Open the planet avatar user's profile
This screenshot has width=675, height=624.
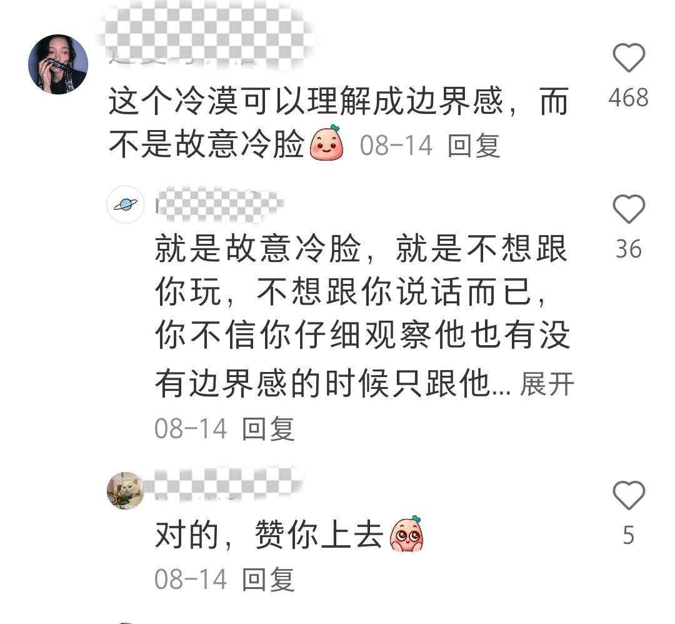pyautogui.click(x=126, y=204)
